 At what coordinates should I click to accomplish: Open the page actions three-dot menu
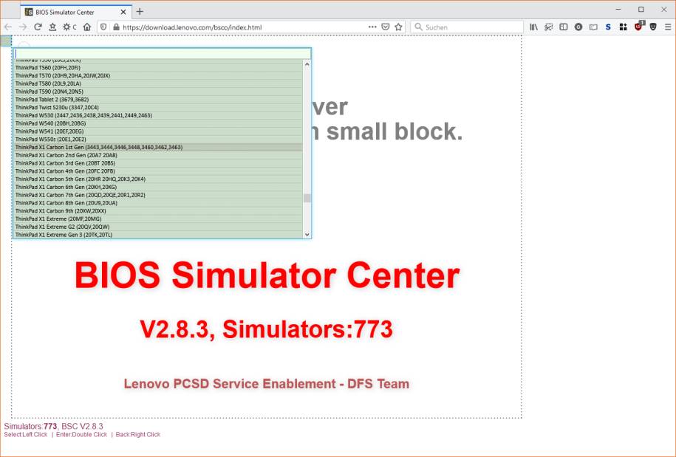[x=372, y=27]
